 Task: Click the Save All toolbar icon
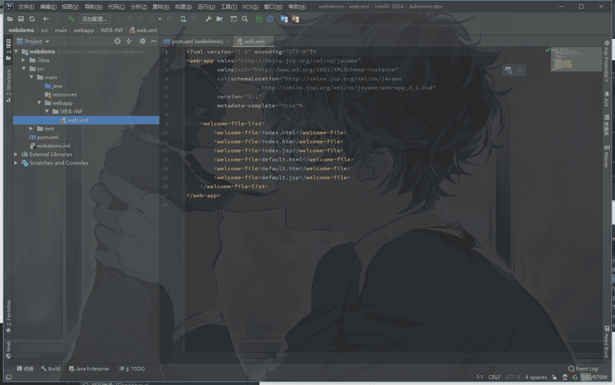click(x=21, y=19)
